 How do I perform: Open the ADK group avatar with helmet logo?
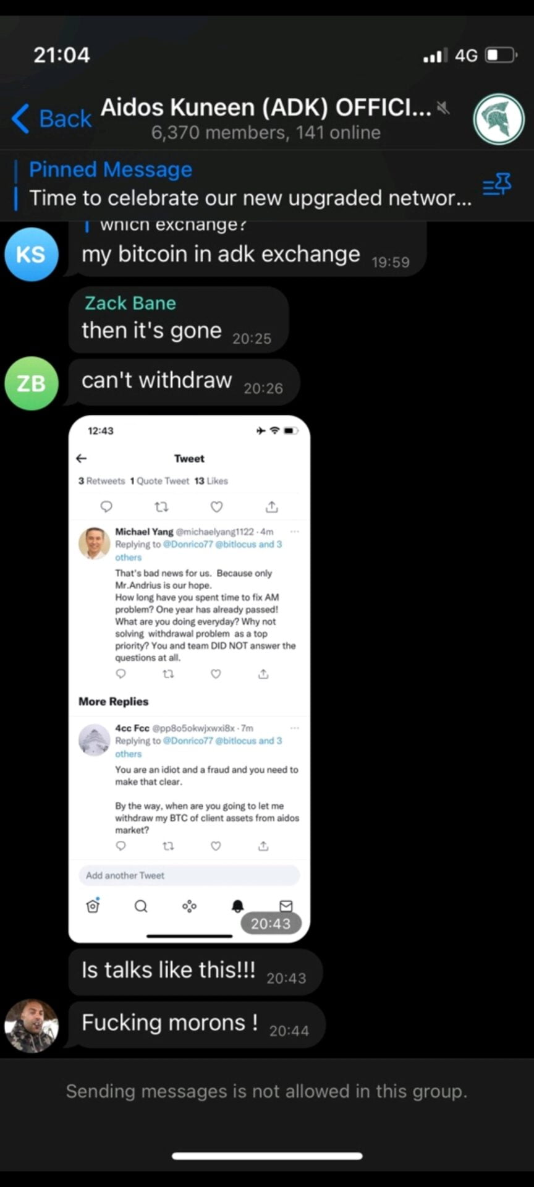499,119
